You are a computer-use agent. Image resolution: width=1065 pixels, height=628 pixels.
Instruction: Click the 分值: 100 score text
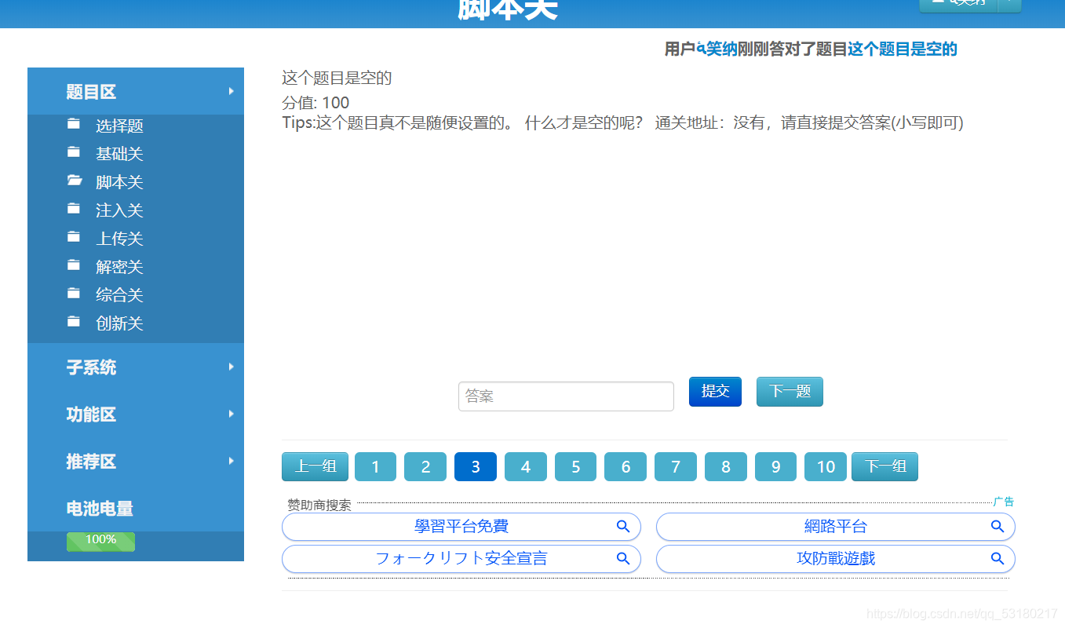315,103
